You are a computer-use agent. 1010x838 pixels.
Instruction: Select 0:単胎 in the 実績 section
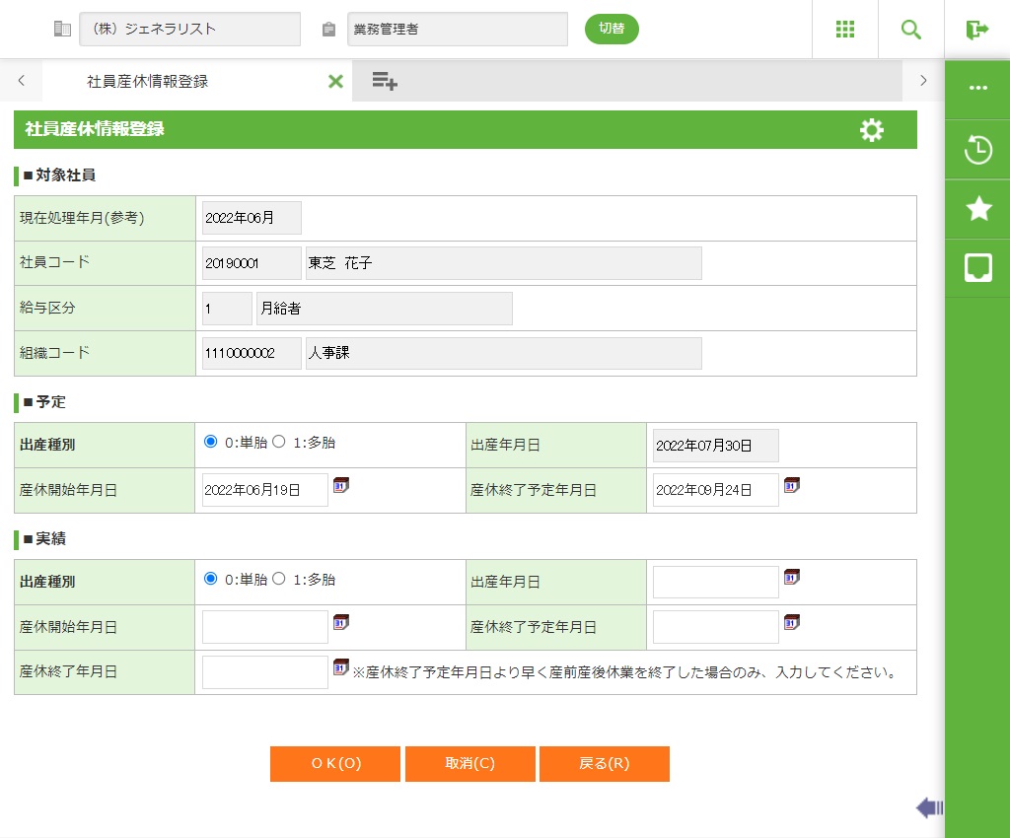pos(210,580)
